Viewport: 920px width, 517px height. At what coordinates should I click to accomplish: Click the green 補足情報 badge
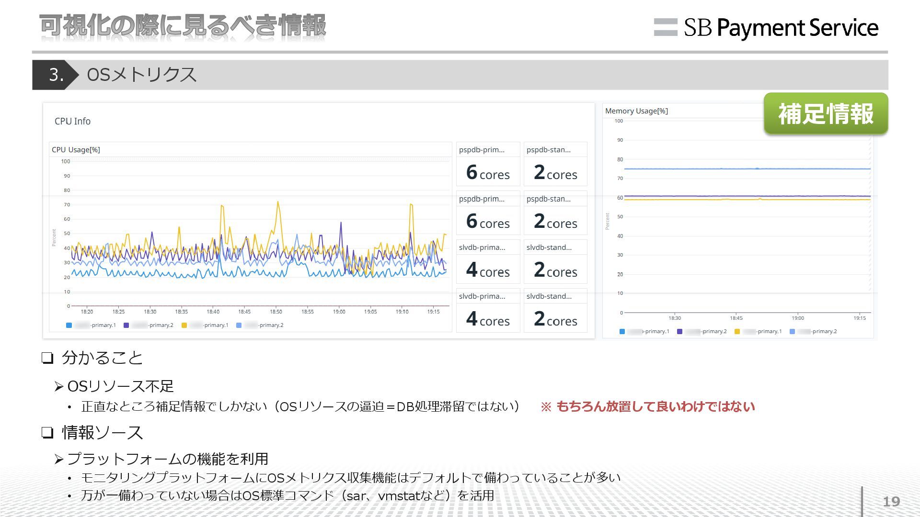pos(826,114)
